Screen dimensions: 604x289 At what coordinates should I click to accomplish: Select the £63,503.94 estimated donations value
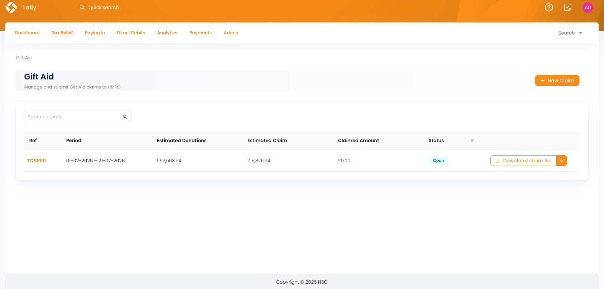pos(169,161)
